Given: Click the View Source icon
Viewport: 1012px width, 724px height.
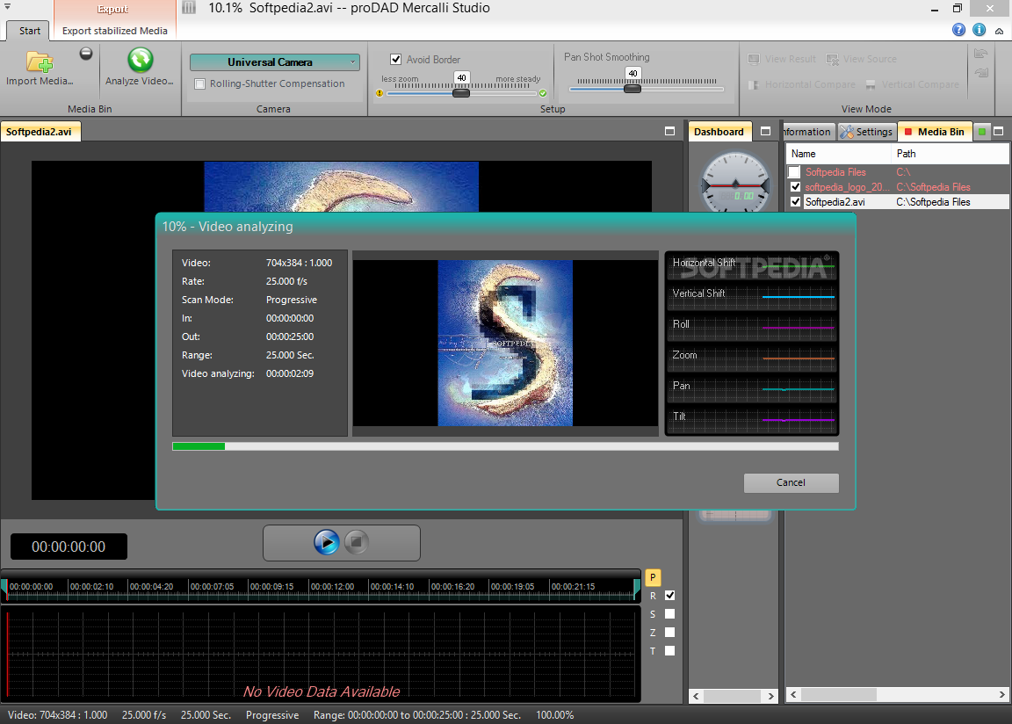Looking at the screenshot, I should pos(833,60).
